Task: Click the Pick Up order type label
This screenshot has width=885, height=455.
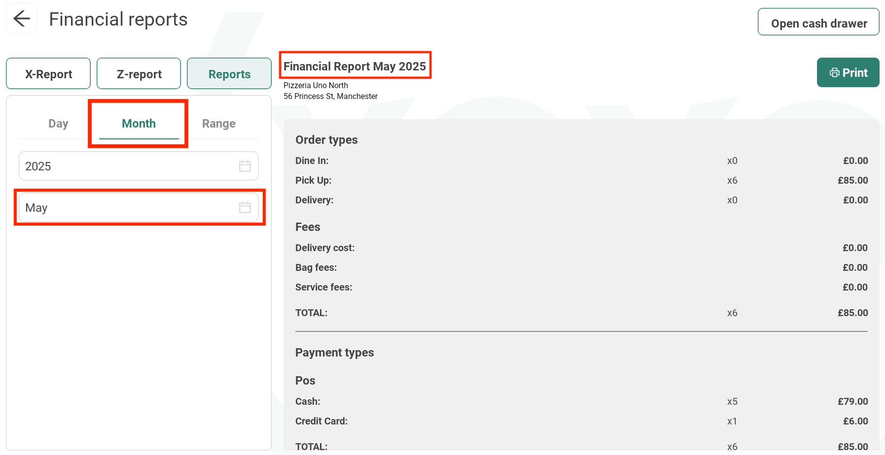Action: tap(313, 180)
